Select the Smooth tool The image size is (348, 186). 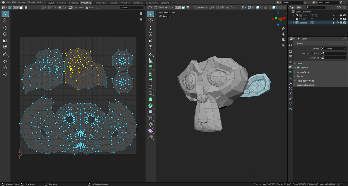151,112
